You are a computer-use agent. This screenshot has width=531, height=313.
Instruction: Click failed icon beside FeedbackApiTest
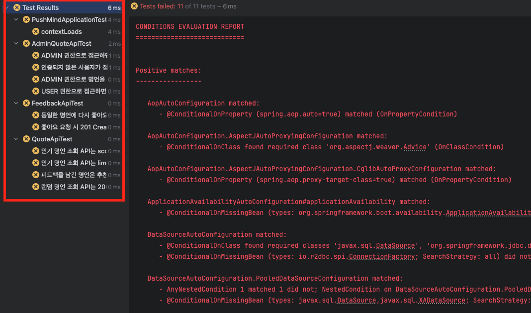click(x=26, y=103)
